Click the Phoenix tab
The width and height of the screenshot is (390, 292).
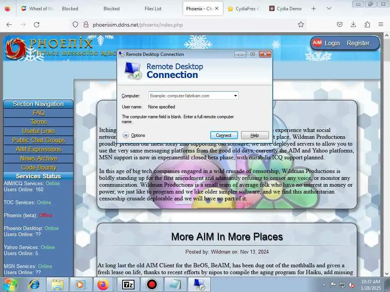tap(199, 9)
